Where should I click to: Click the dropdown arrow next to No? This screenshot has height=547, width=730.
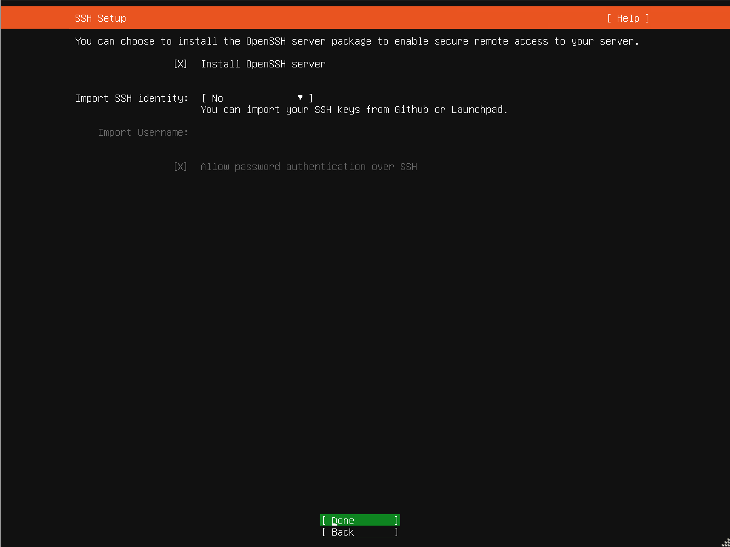[300, 97]
